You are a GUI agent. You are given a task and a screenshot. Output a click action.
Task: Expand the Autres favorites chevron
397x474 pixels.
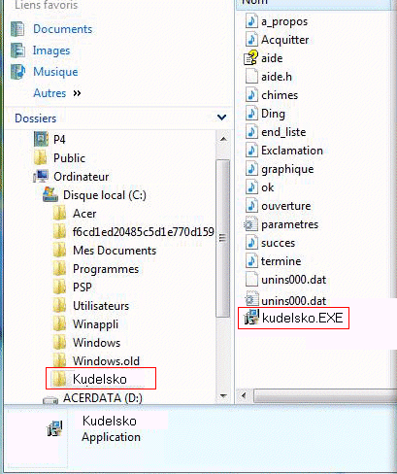pos(77,93)
